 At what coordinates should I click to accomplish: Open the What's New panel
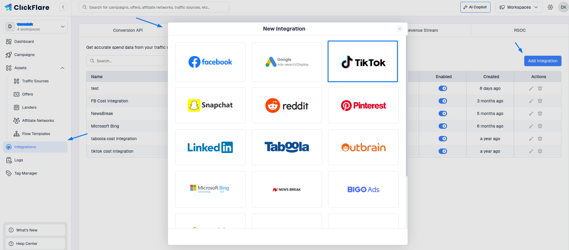click(35, 230)
